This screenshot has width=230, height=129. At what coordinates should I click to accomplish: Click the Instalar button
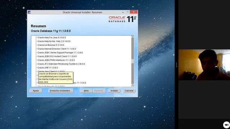pyautogui.click(x=114, y=91)
